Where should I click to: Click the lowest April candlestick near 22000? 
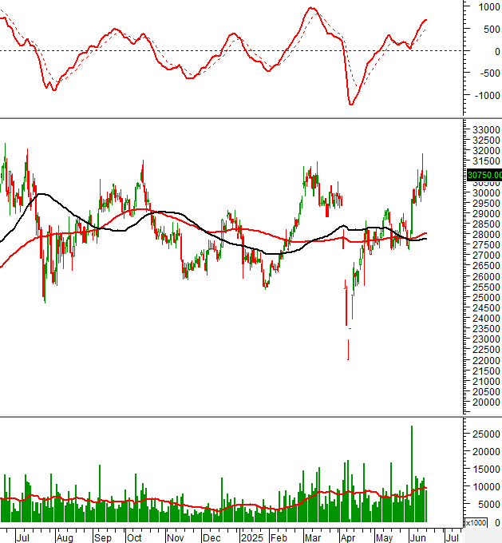(348, 350)
